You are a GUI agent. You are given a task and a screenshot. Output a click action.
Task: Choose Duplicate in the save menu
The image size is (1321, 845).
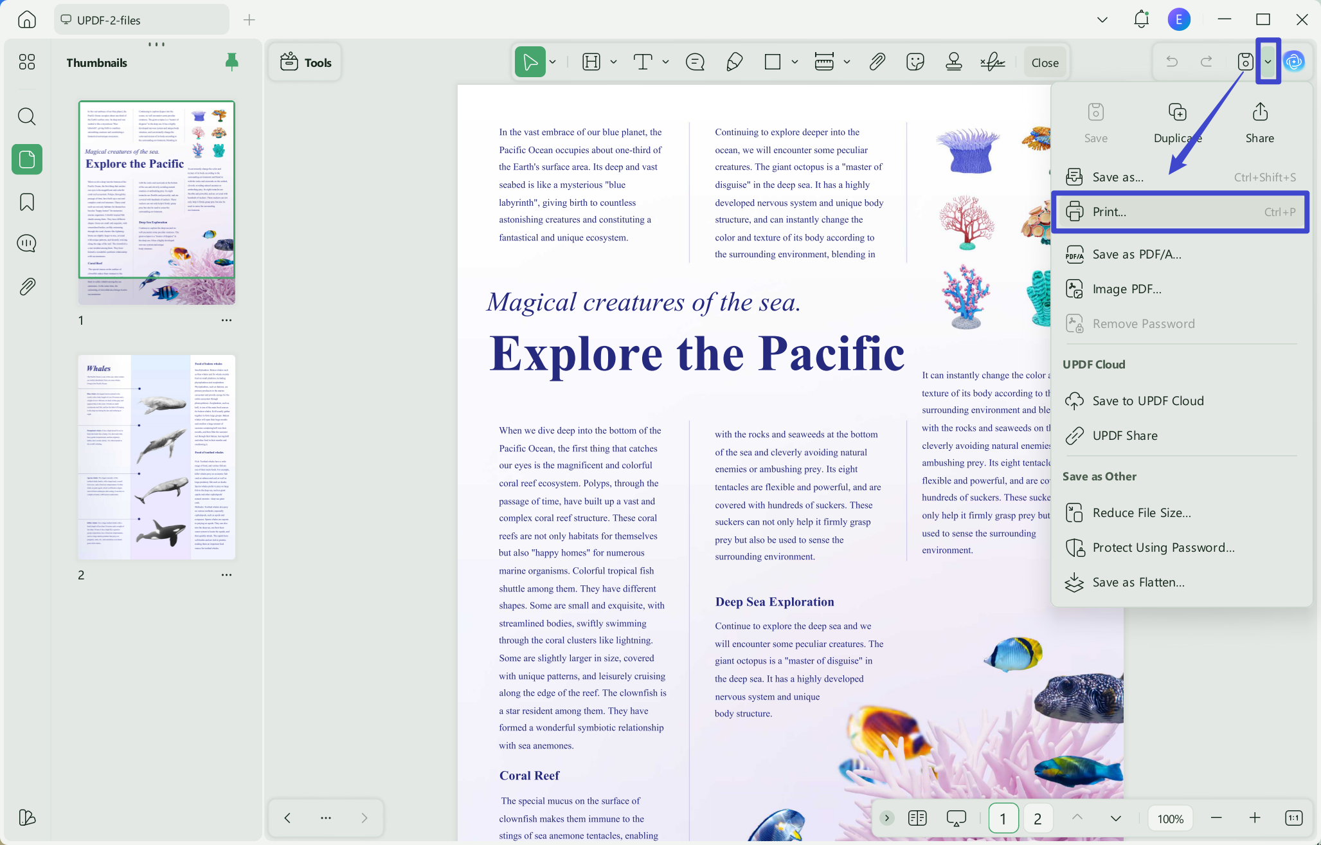(x=1178, y=123)
